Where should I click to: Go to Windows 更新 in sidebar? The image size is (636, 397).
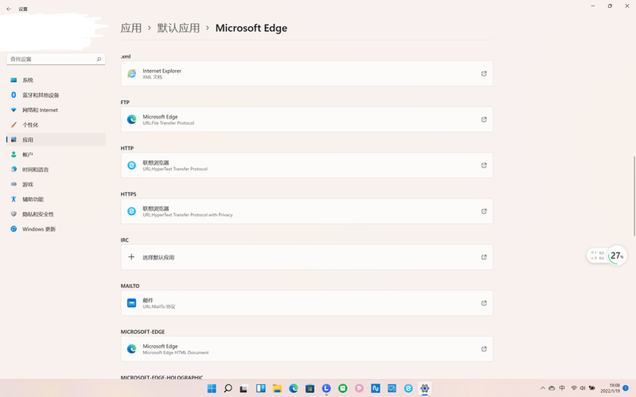pos(39,229)
